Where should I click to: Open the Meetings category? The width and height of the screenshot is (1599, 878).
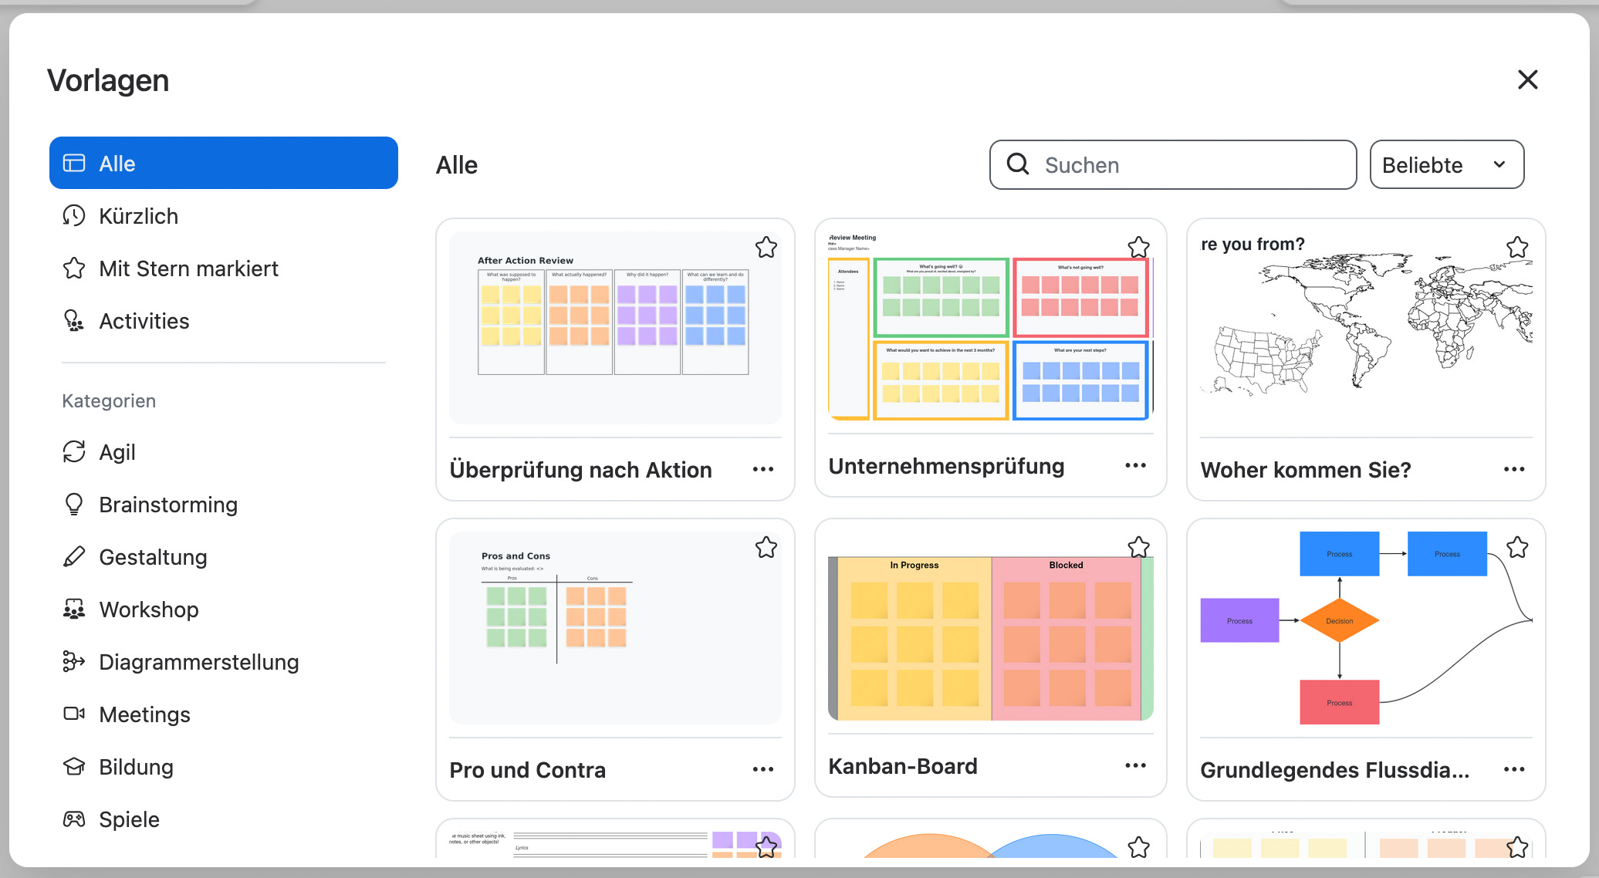pyautogui.click(x=144, y=714)
